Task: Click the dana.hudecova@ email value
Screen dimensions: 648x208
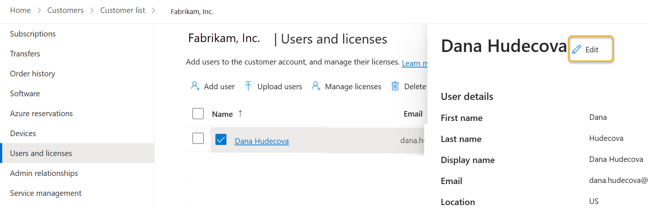Action: point(618,180)
